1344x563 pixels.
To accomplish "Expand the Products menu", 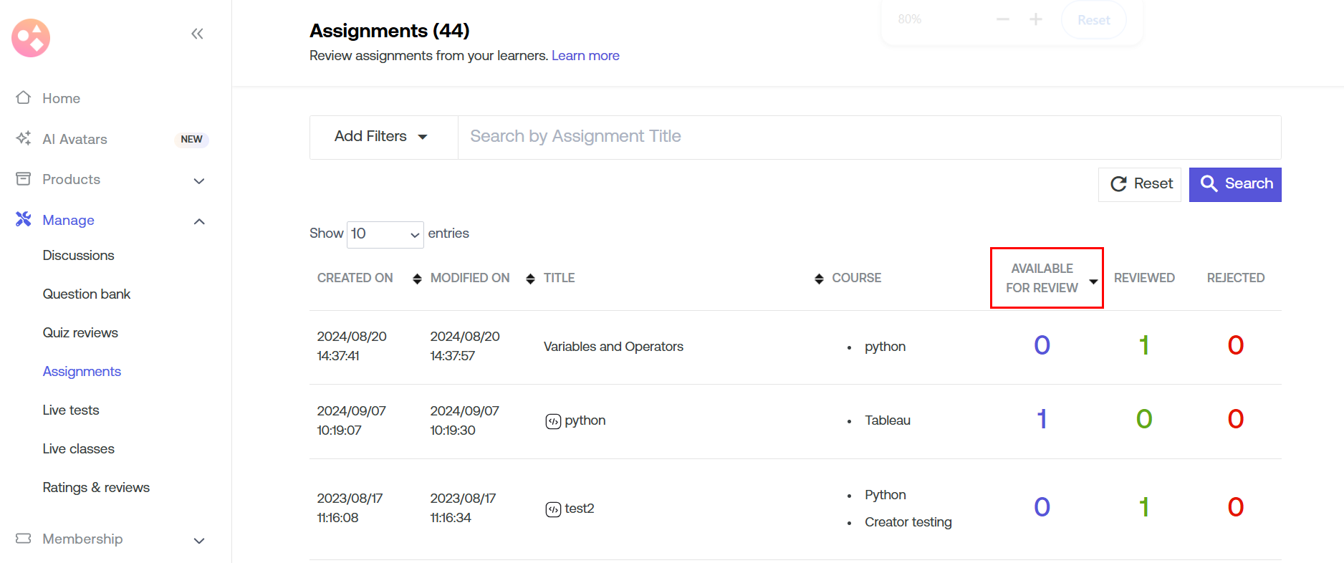I will pos(199,181).
